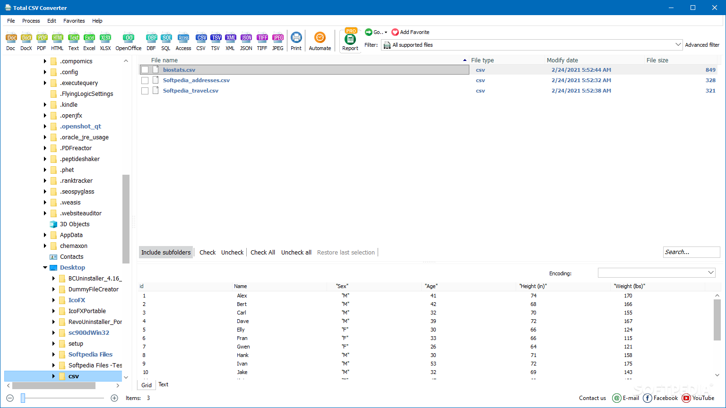Screen dimensions: 726x408
Task: Zoom in with the plus icon
Action: [x=114, y=398]
